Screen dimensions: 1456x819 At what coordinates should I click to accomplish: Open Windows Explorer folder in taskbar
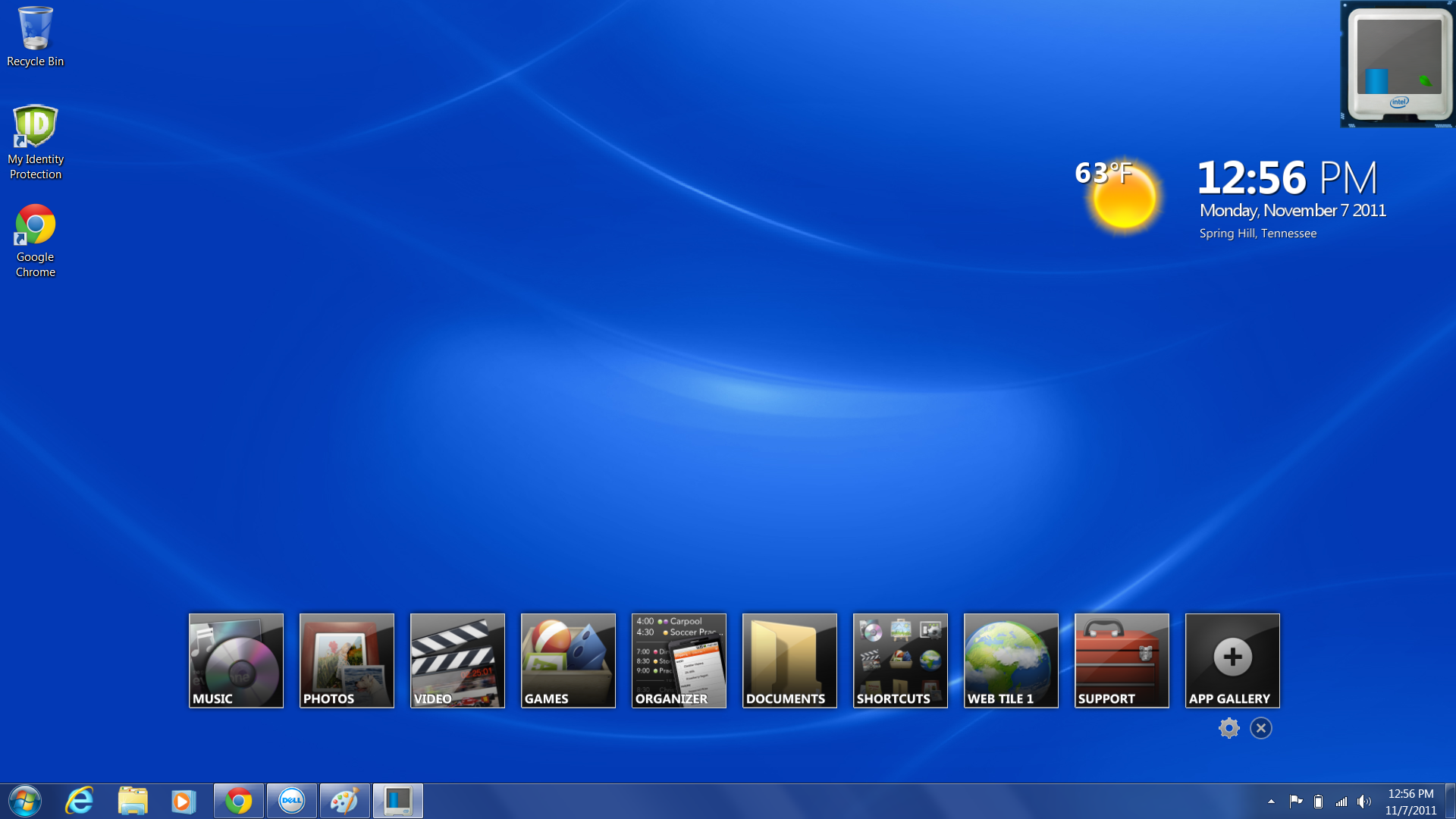133,801
